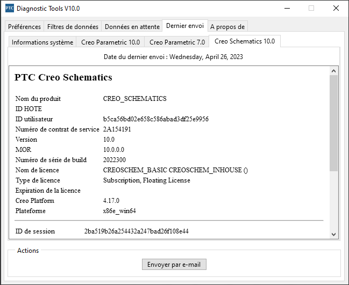Click the Type de licence label
The width and height of the screenshot is (349, 285).
coord(38,180)
